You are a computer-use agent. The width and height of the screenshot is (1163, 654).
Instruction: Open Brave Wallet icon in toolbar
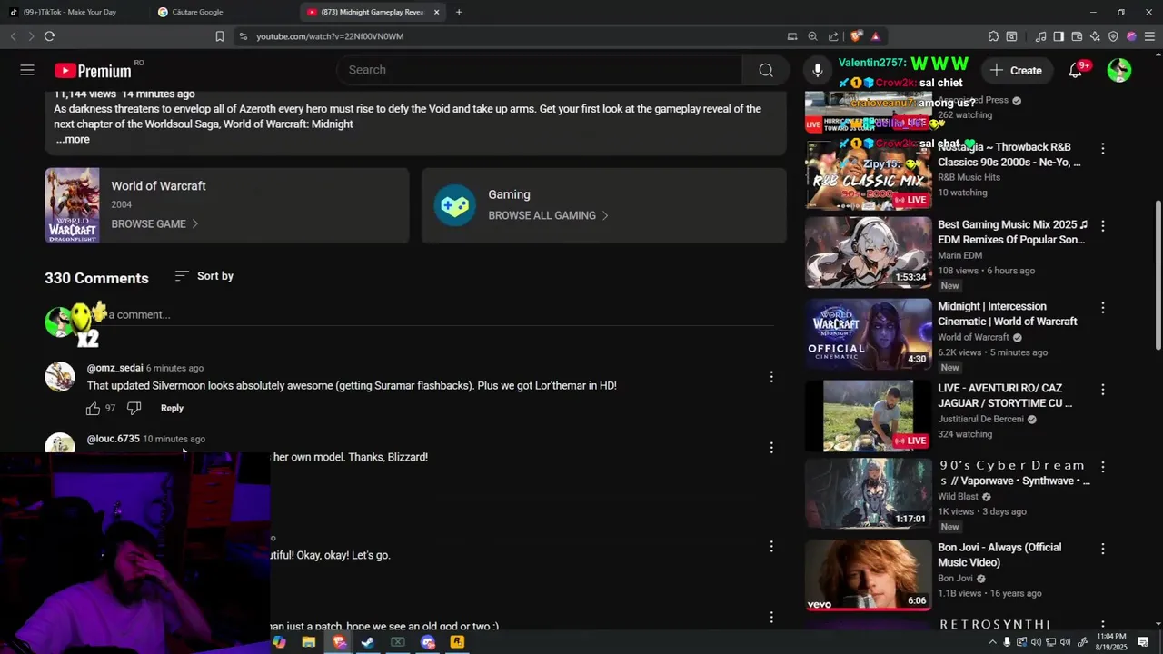tap(1077, 36)
